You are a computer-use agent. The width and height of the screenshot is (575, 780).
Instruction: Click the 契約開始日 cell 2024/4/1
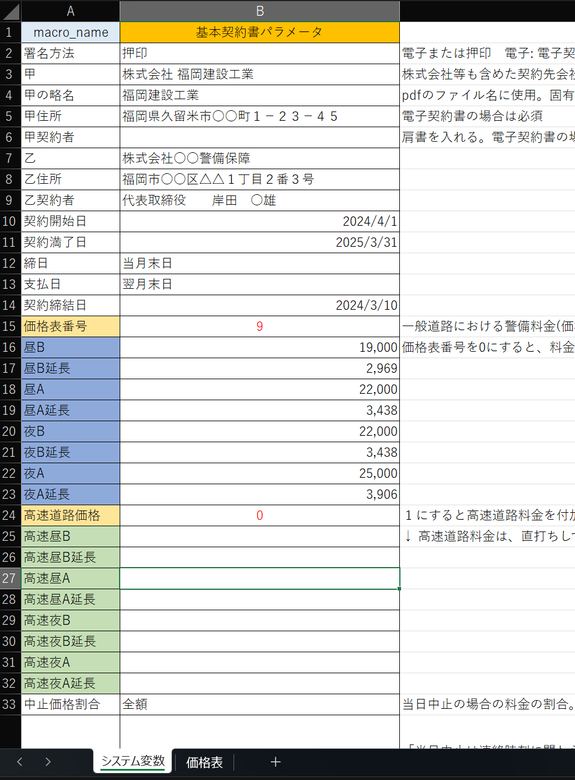point(260,221)
